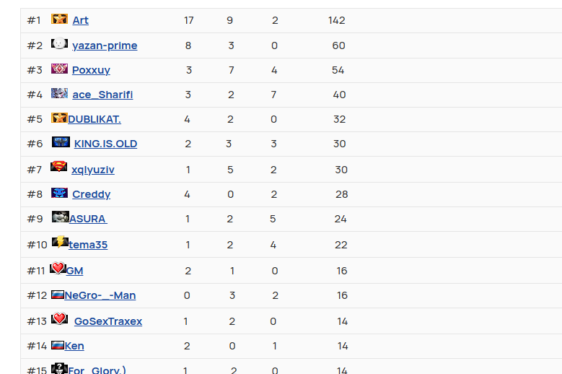Viewport: 562px width, 374px height.
Task: Open the ASURA player link
Action: click(88, 219)
